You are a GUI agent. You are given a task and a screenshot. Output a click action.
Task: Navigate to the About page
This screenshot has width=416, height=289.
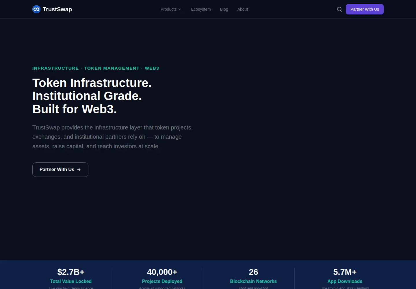point(243,9)
